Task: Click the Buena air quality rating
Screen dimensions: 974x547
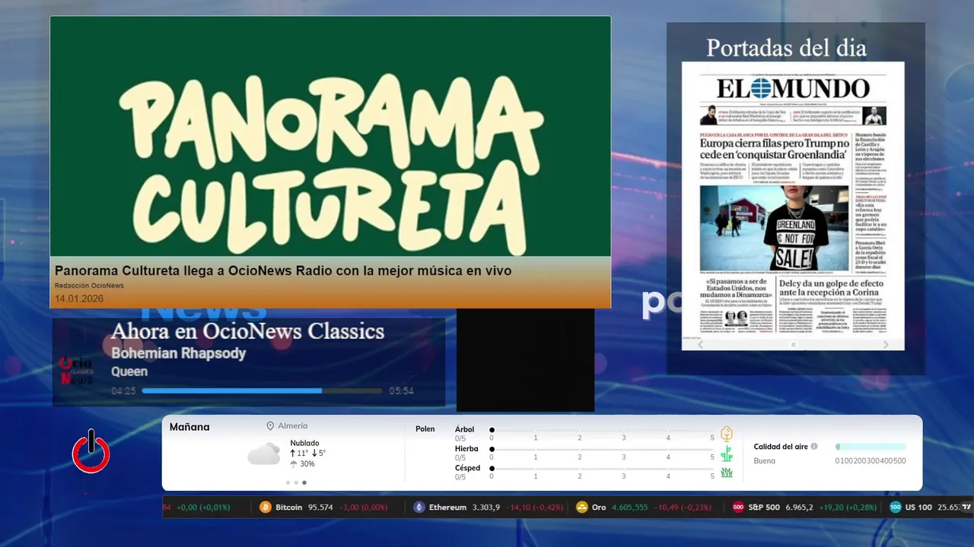Action: point(764,461)
